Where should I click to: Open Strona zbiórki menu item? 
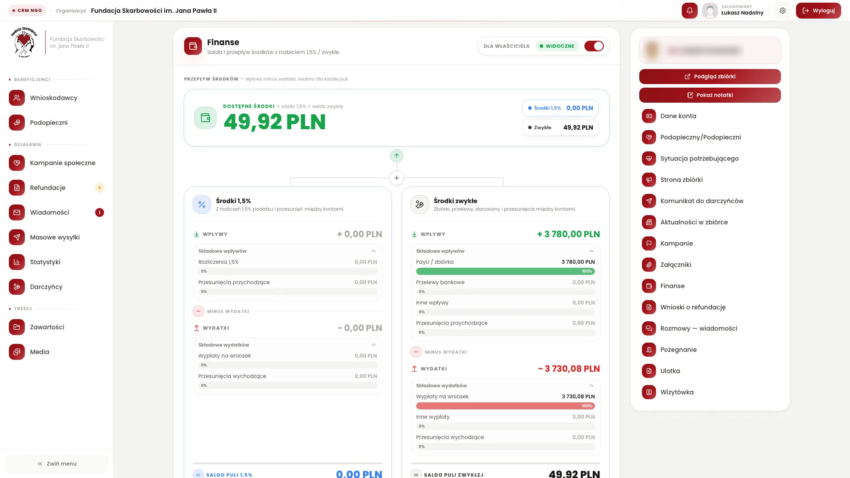(710, 180)
